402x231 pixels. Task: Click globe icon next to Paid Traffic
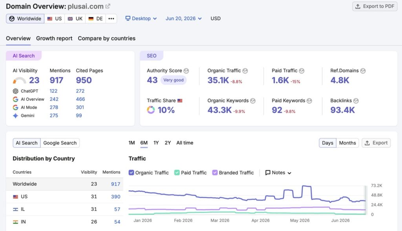tap(302, 71)
